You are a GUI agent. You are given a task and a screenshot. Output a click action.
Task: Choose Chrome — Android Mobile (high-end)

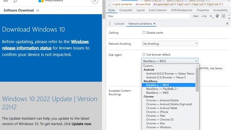pyautogui.click(x=169, y=104)
